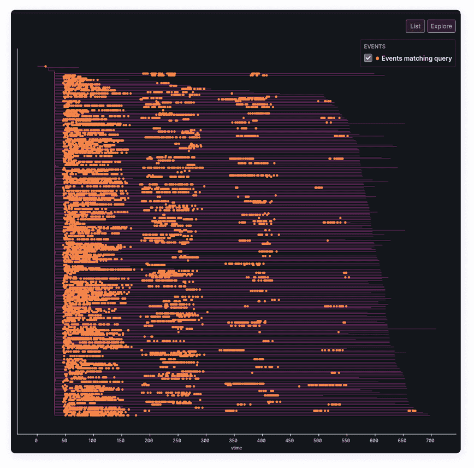Click the event cluster on the top row near vtime 390
This screenshot has width=474, height=468.
[x=256, y=74]
